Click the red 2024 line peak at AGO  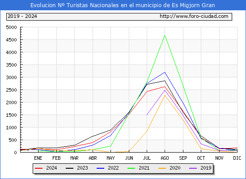tap(165, 86)
